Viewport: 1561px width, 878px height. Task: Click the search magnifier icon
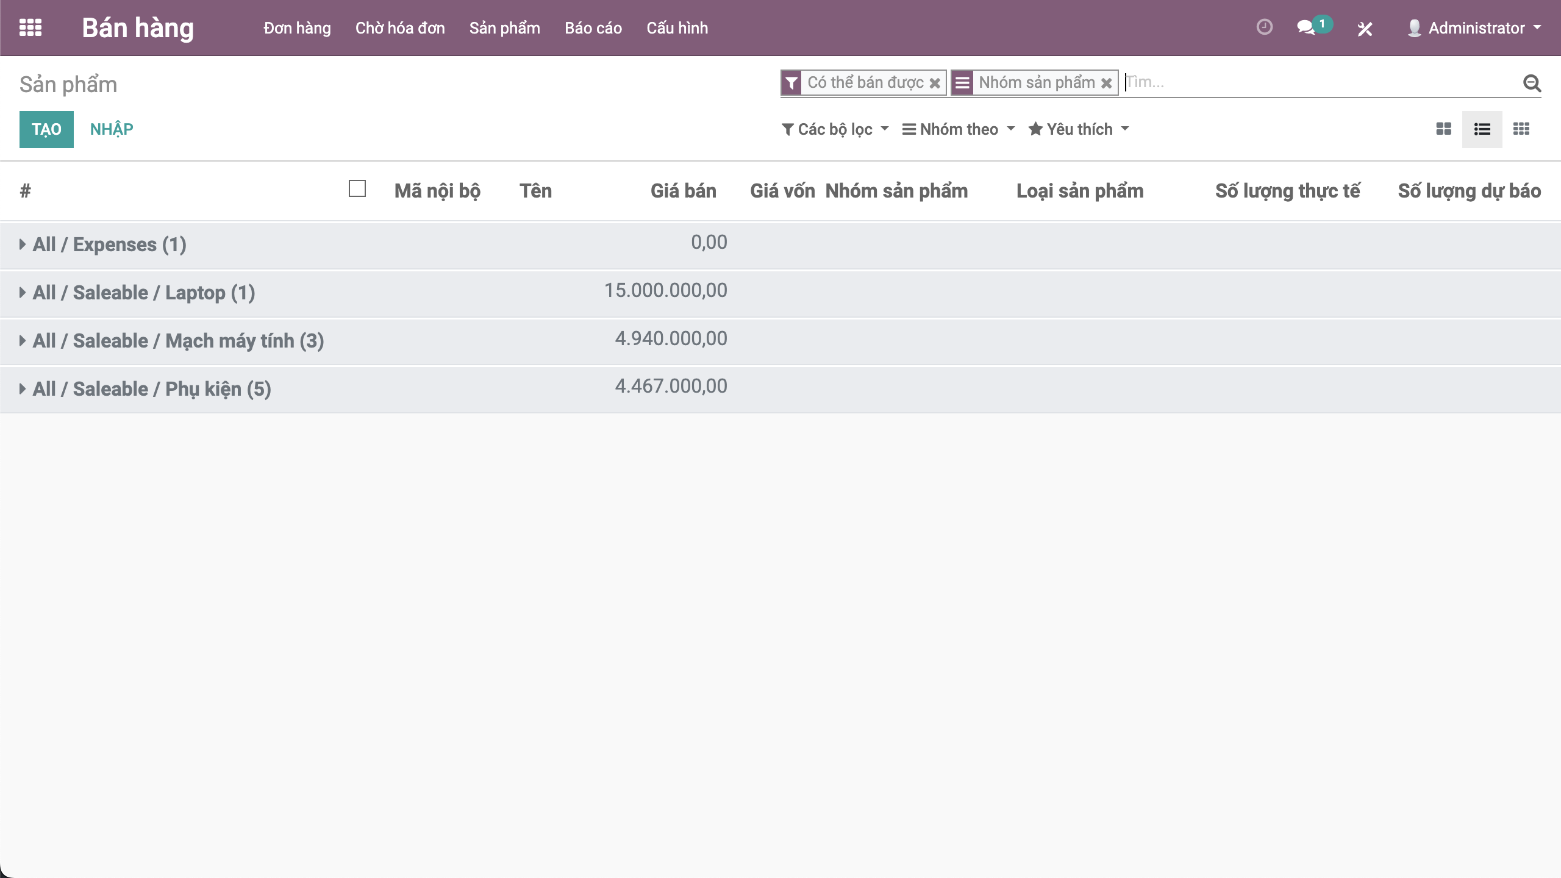click(x=1532, y=83)
